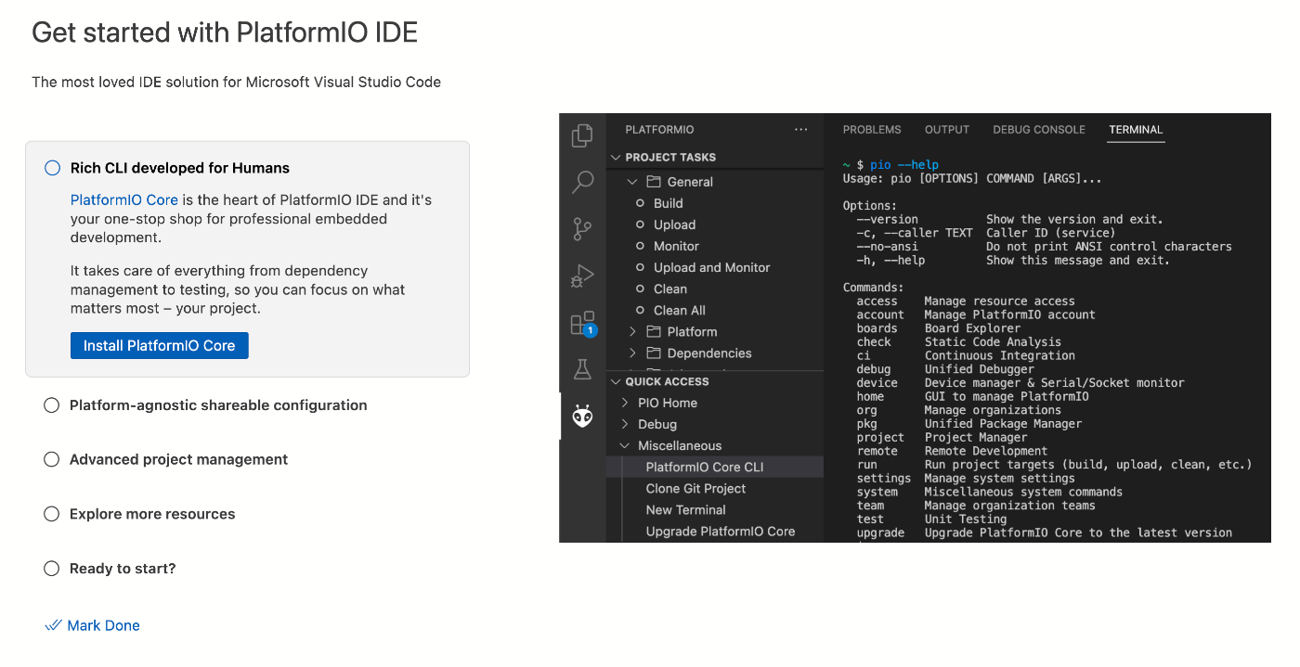Click the circle icon beside Upload task

click(640, 224)
